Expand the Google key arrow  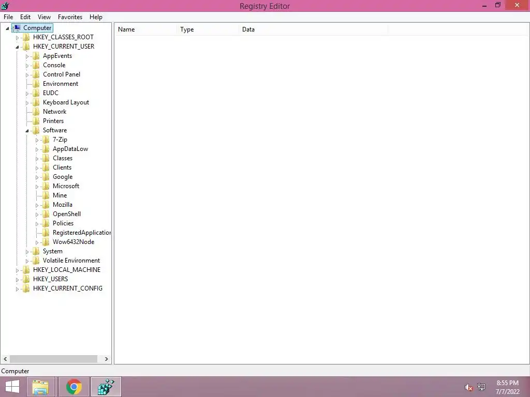[37, 177]
